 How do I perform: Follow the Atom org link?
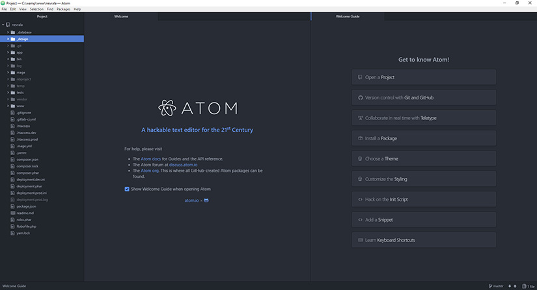point(150,171)
